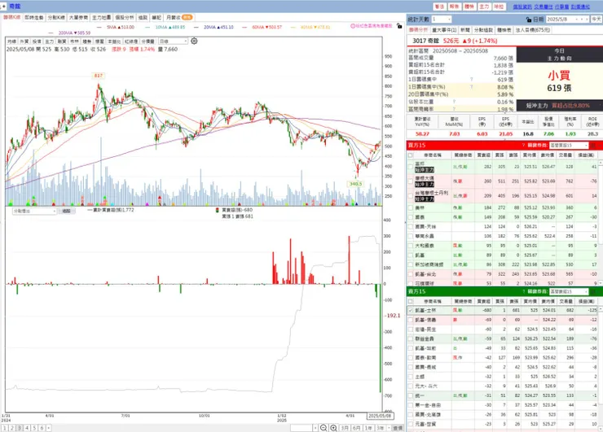This screenshot has width=603, height=432.
Task: Click the red icon at the right end of the 買方15 header
Action: 593,145
